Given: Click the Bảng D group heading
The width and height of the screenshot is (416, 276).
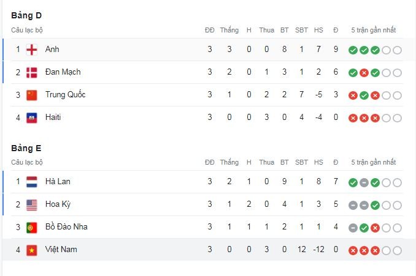Looking at the screenshot, I should [x=26, y=16].
